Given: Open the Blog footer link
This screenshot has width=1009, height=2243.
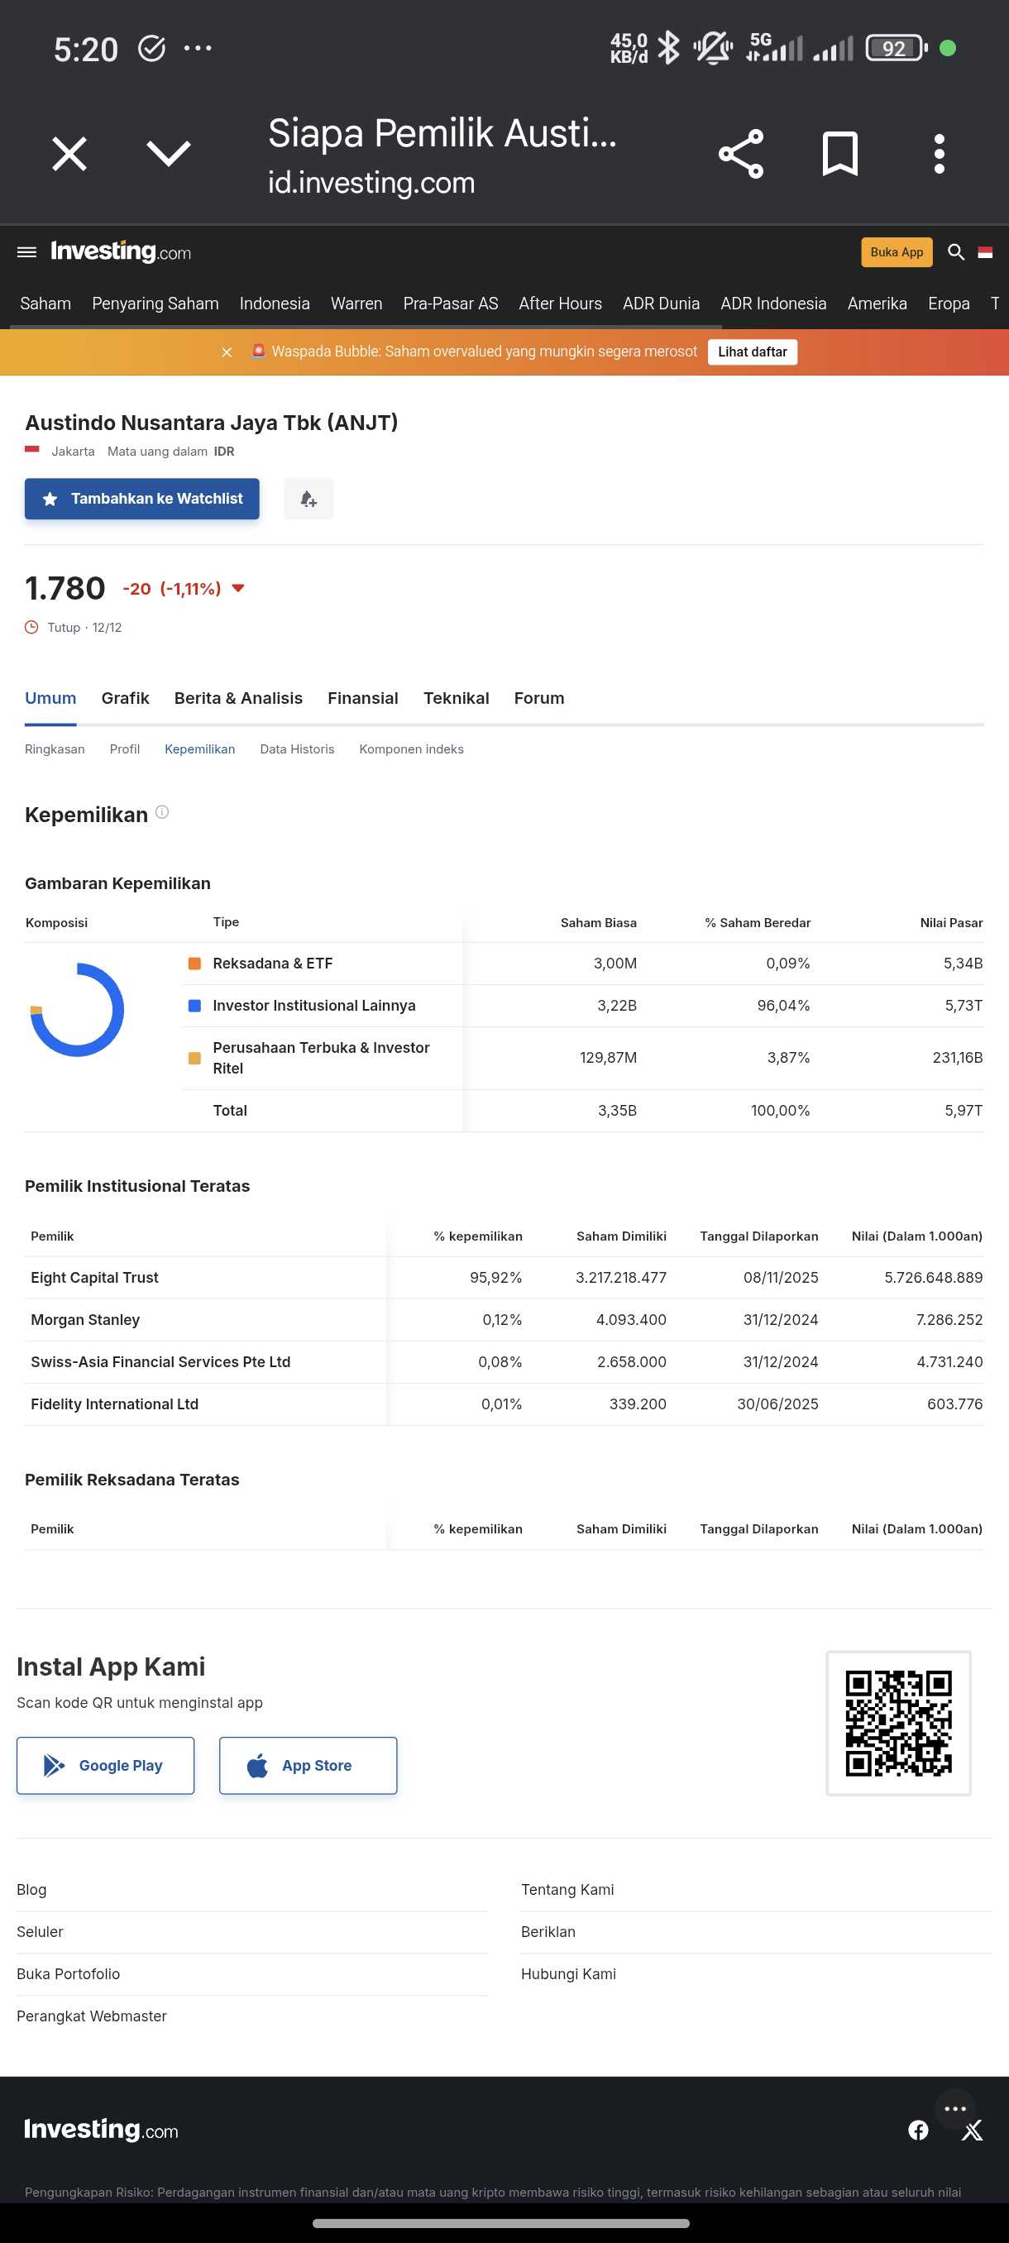Looking at the screenshot, I should click(x=31, y=1891).
